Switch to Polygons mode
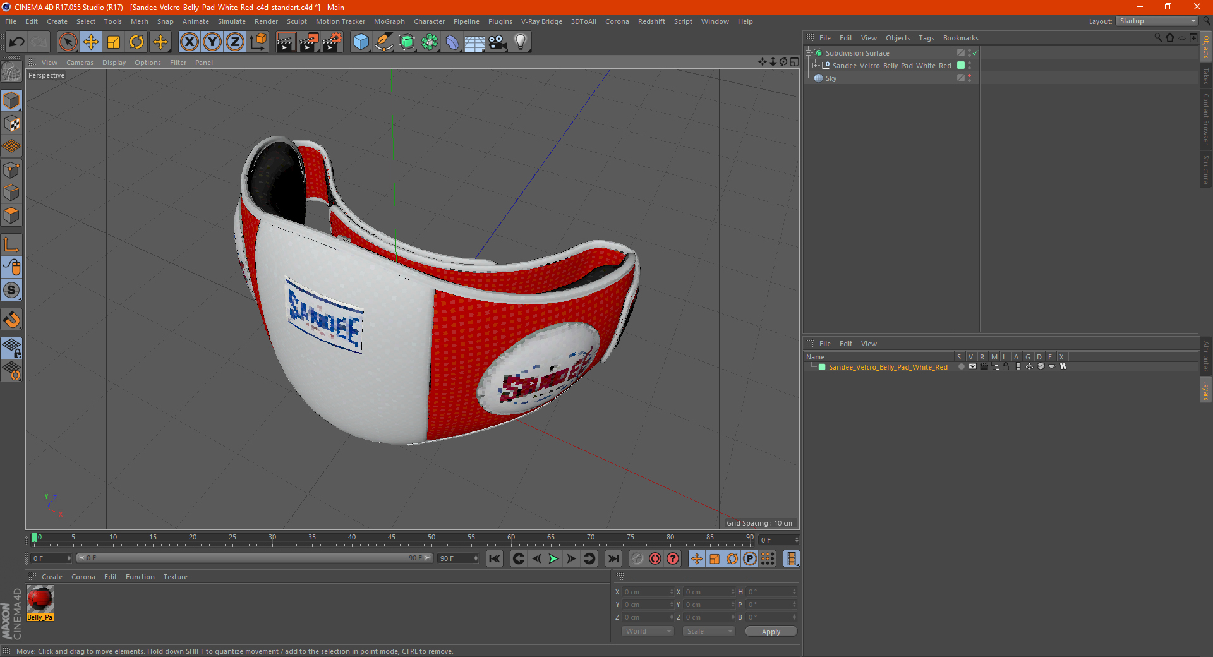Image resolution: width=1213 pixels, height=657 pixels. (x=11, y=215)
